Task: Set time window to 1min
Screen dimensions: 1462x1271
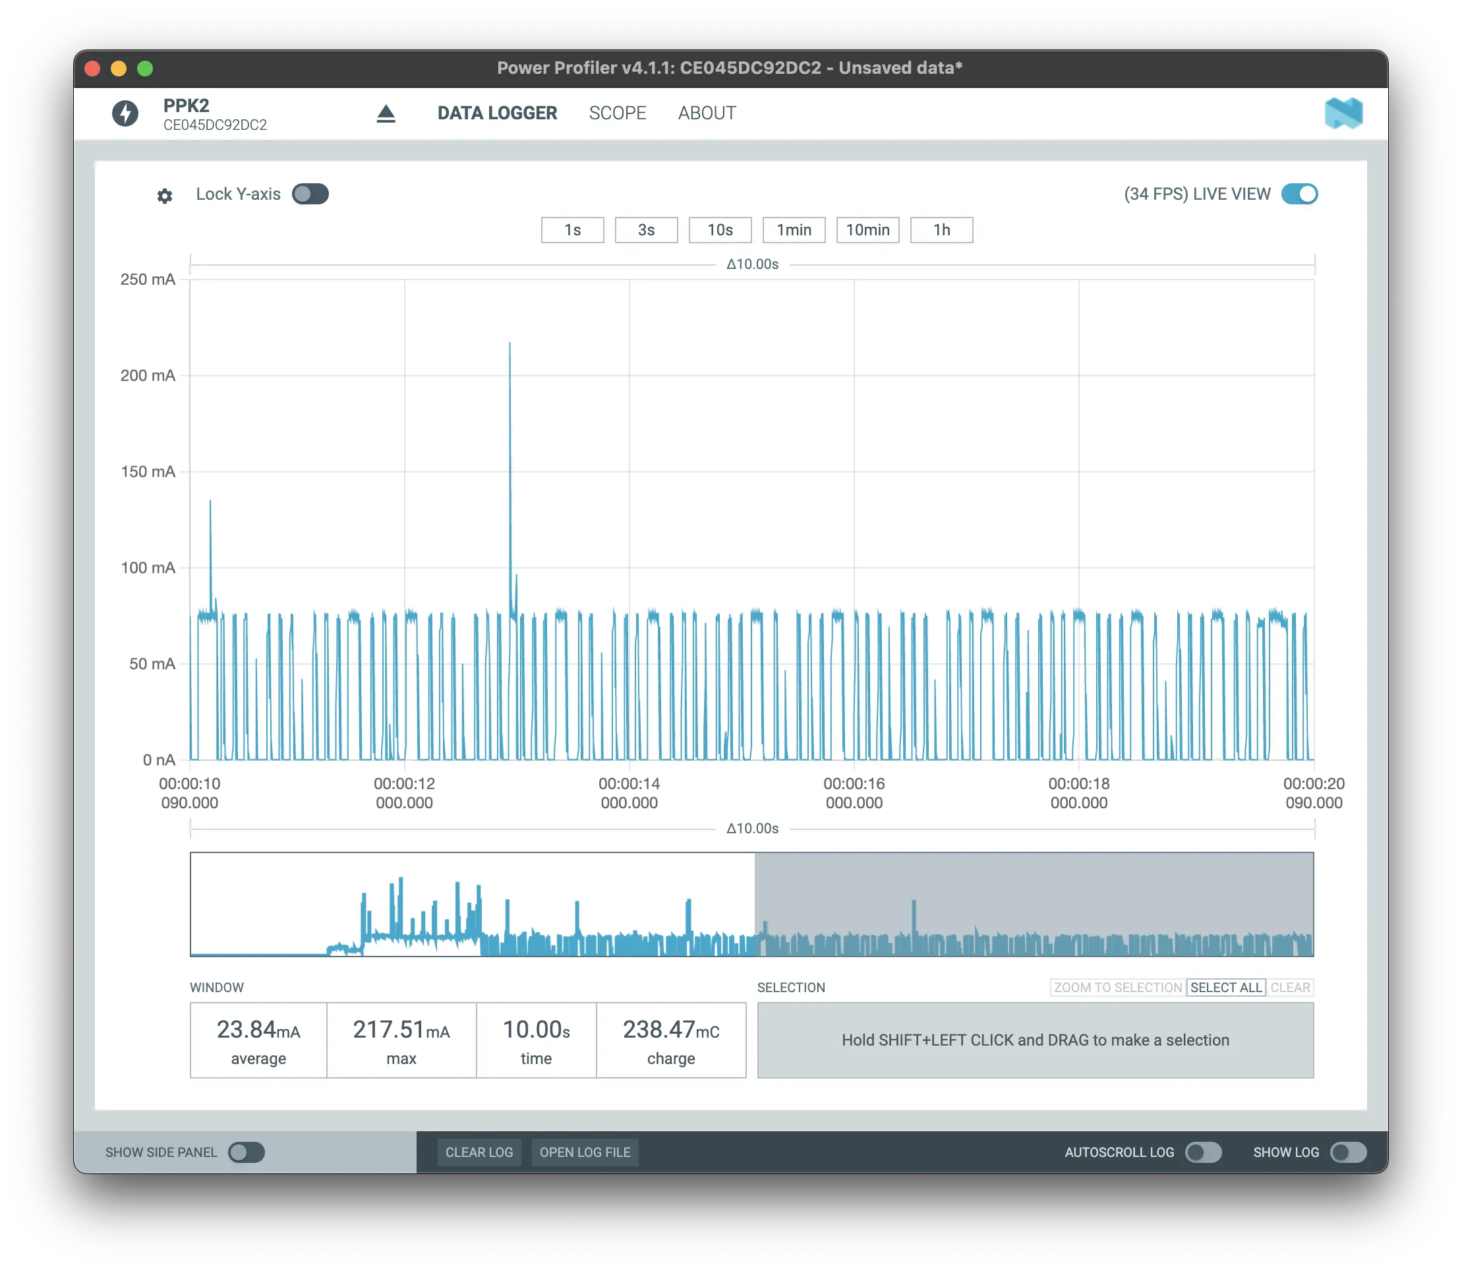Action: 794,230
